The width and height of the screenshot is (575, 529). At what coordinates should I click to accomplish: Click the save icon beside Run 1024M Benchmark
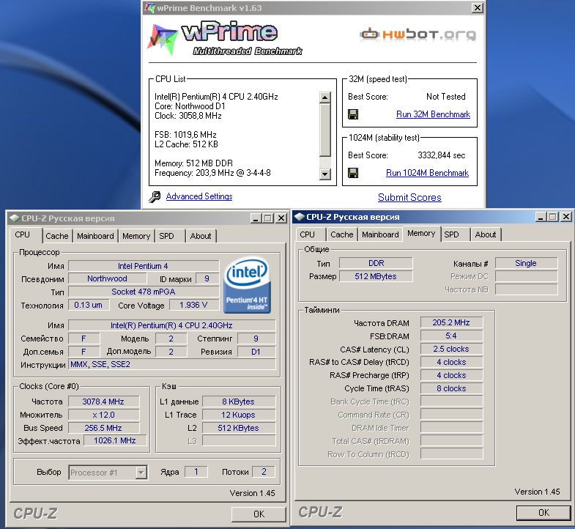[353, 173]
